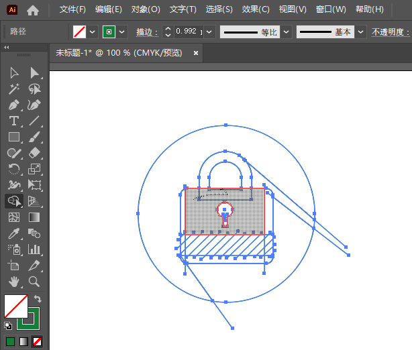Viewport: 412px width, 350px height.
Task: Open stroke weight dropdown arrow
Action: click(209, 32)
